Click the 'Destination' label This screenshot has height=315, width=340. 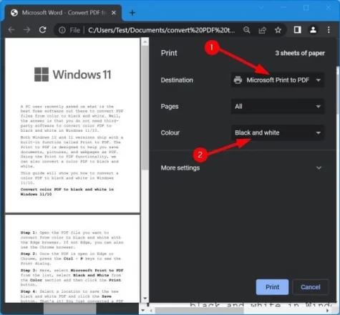pos(177,80)
